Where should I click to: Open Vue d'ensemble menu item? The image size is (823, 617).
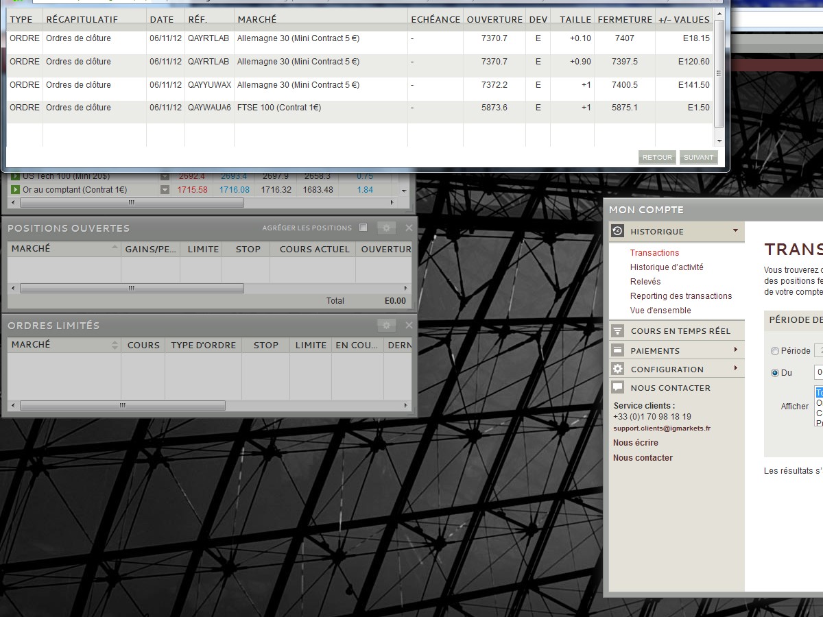click(660, 311)
